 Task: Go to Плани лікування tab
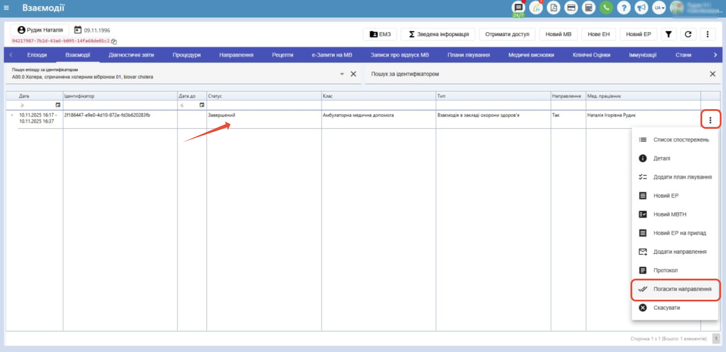(x=469, y=55)
